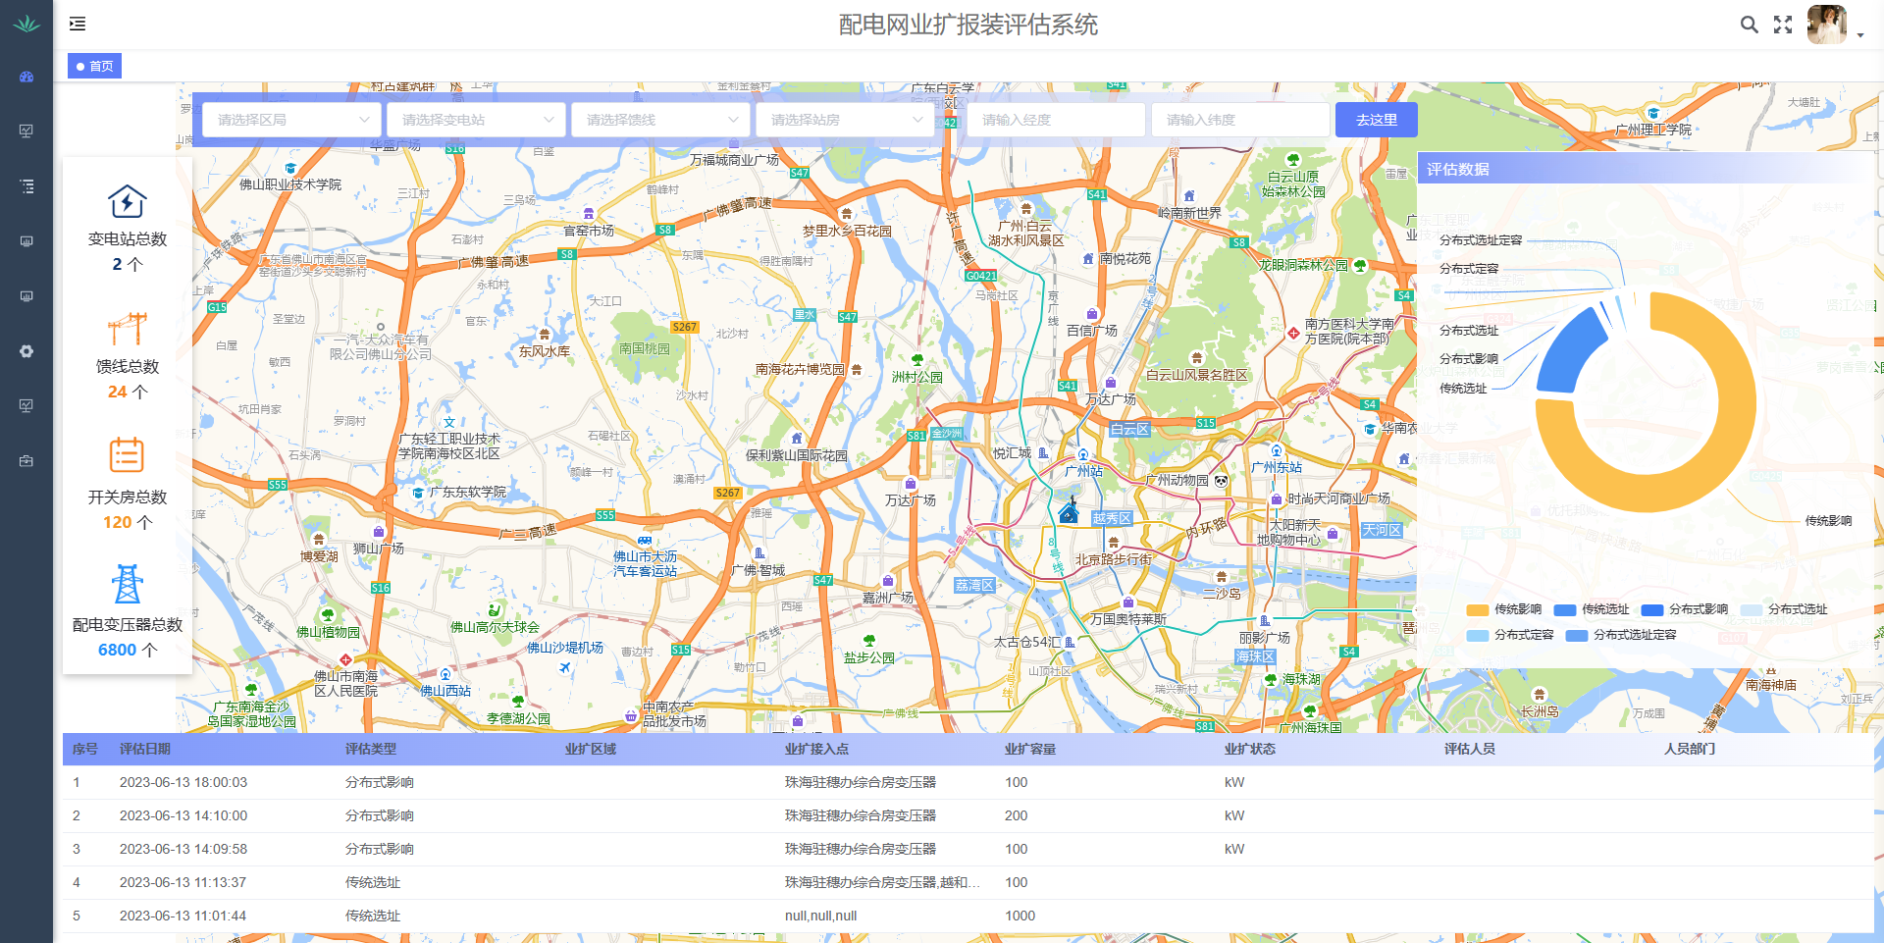Click the user avatar picture
Screen dimensions: 1884x943
point(1827,25)
